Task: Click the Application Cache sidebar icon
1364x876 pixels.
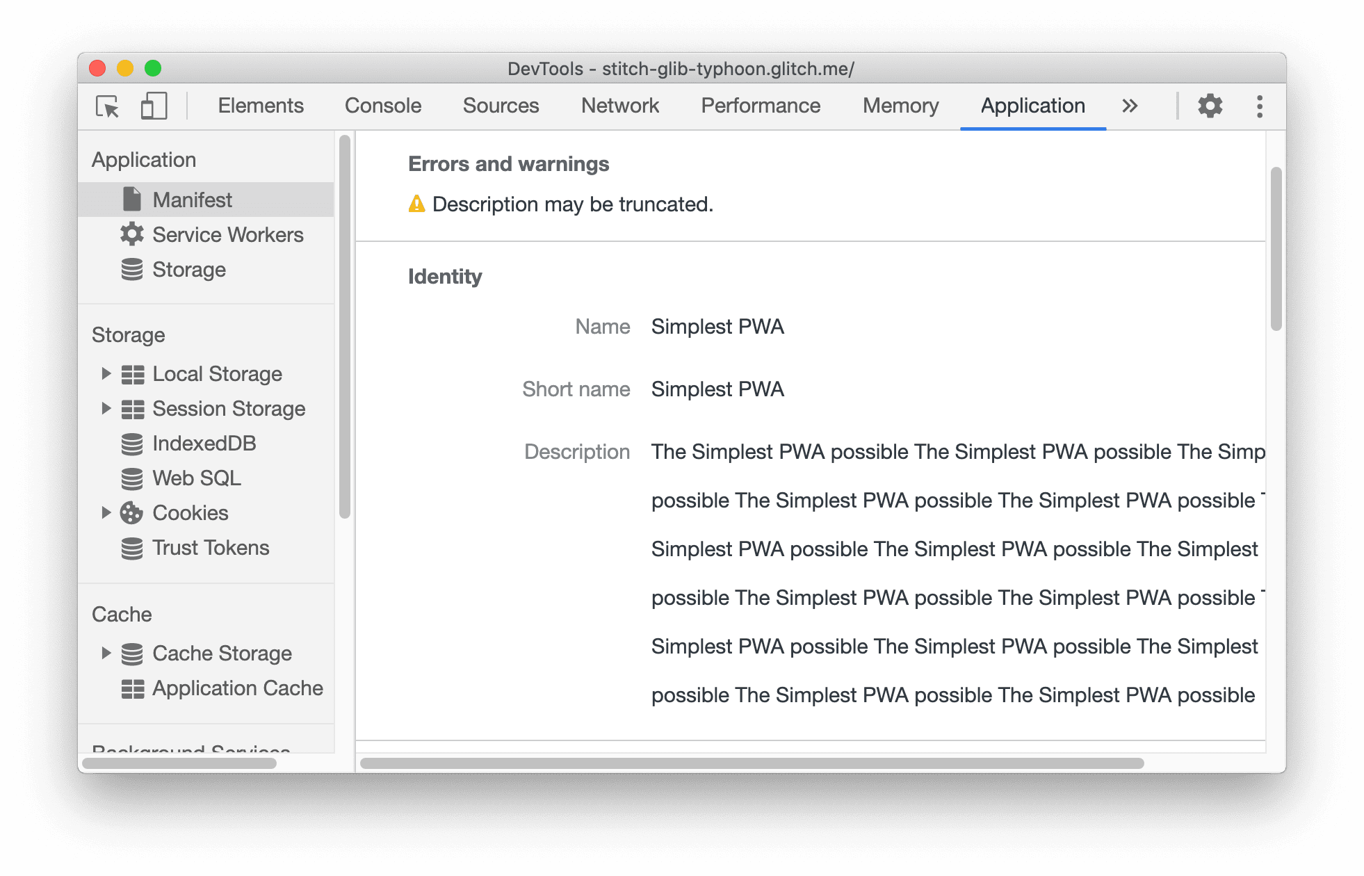Action: click(x=133, y=686)
